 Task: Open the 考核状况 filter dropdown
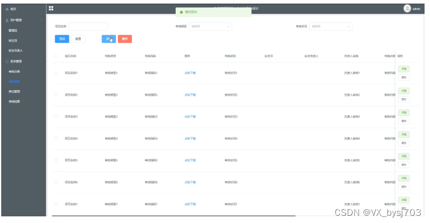click(x=331, y=27)
